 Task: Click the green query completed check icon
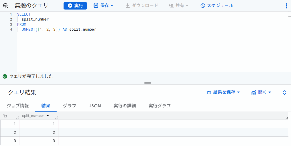tap(5, 76)
